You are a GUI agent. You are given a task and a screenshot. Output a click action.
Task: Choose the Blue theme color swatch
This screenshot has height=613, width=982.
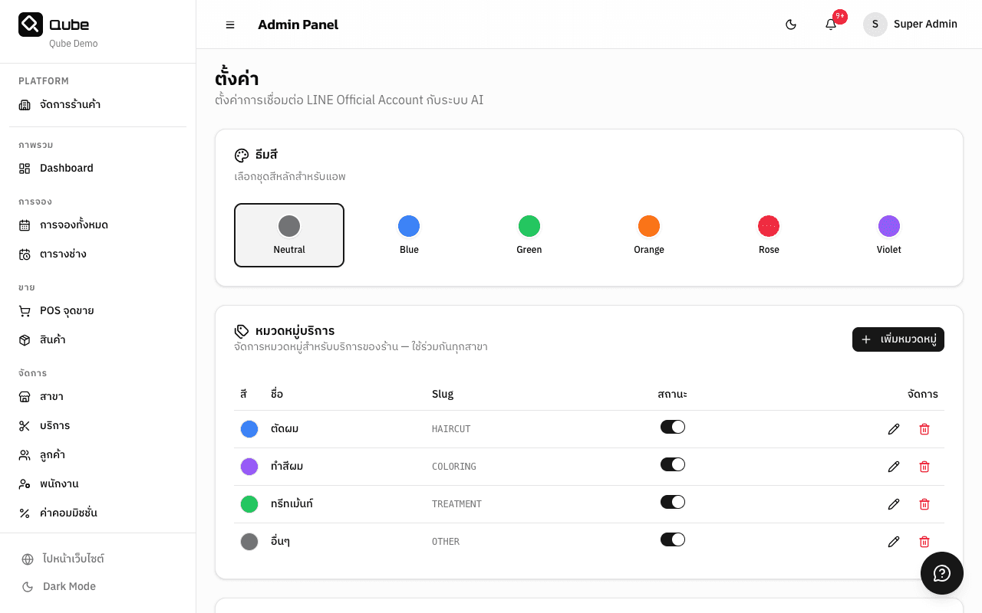pyautogui.click(x=409, y=234)
